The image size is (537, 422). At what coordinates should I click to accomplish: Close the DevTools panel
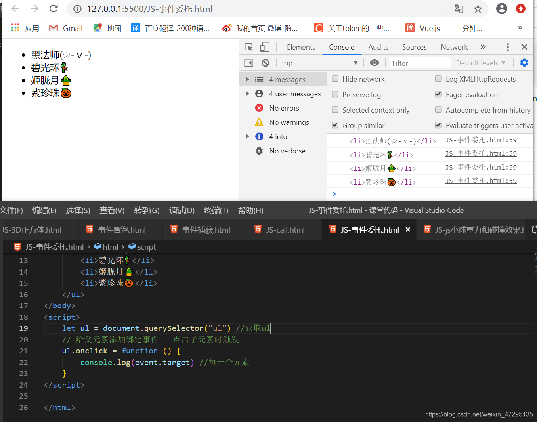(524, 47)
